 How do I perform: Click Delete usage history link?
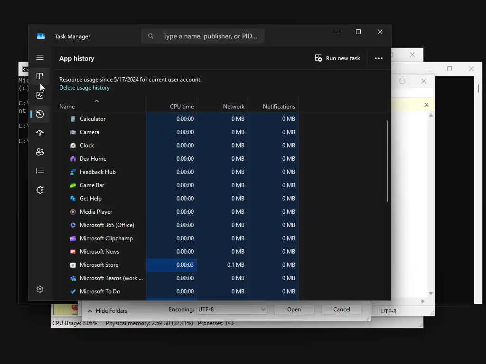tap(84, 88)
